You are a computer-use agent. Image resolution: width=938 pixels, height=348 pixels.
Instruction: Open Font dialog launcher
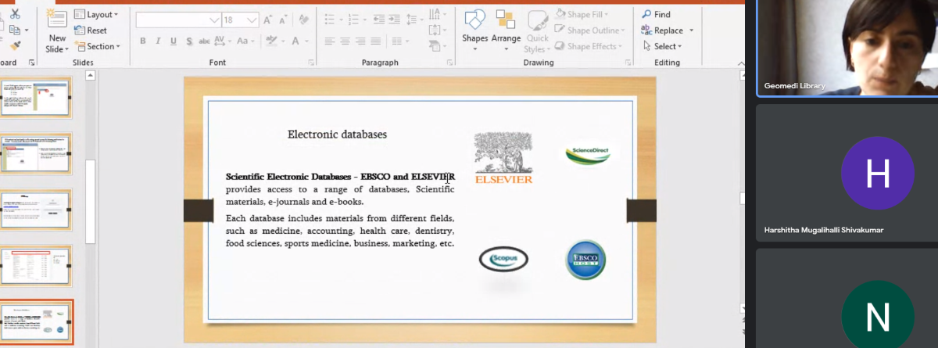(x=311, y=62)
